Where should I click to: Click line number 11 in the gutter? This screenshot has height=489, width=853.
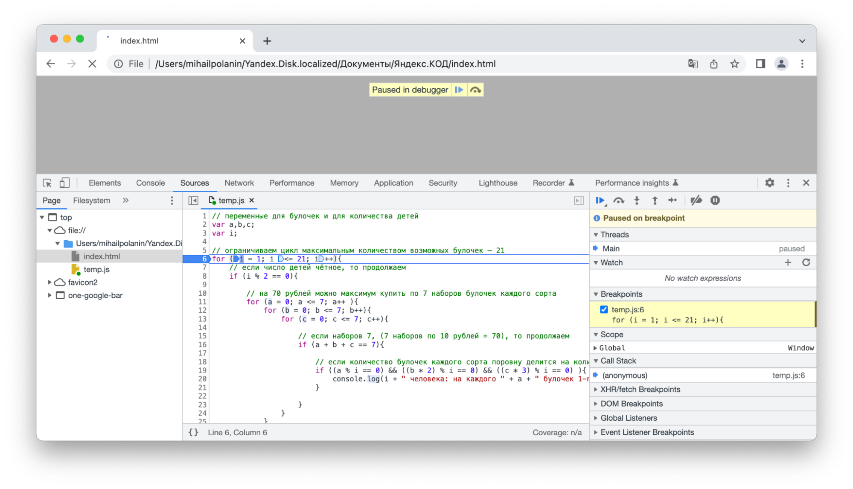(x=202, y=302)
